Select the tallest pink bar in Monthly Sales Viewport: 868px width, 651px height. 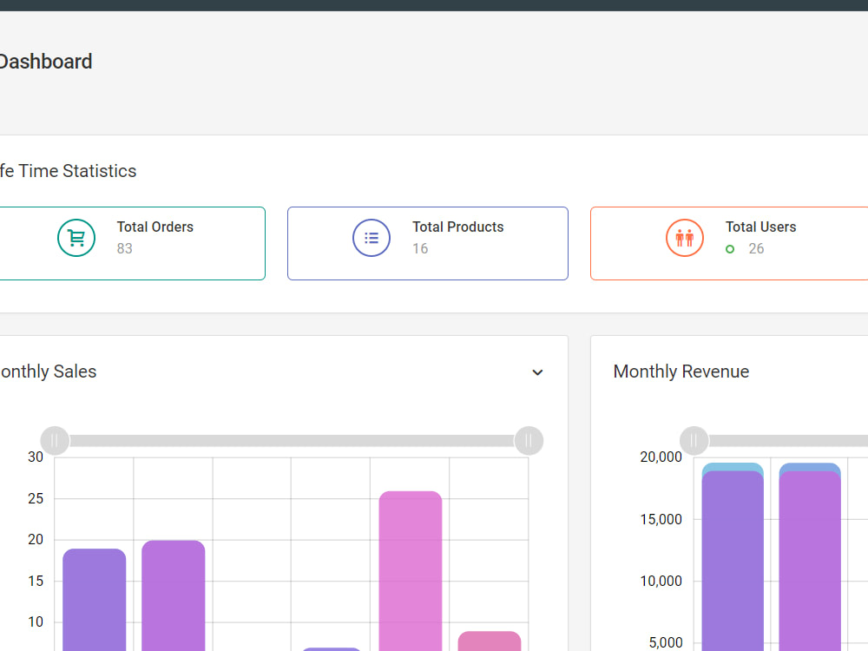tap(411, 571)
